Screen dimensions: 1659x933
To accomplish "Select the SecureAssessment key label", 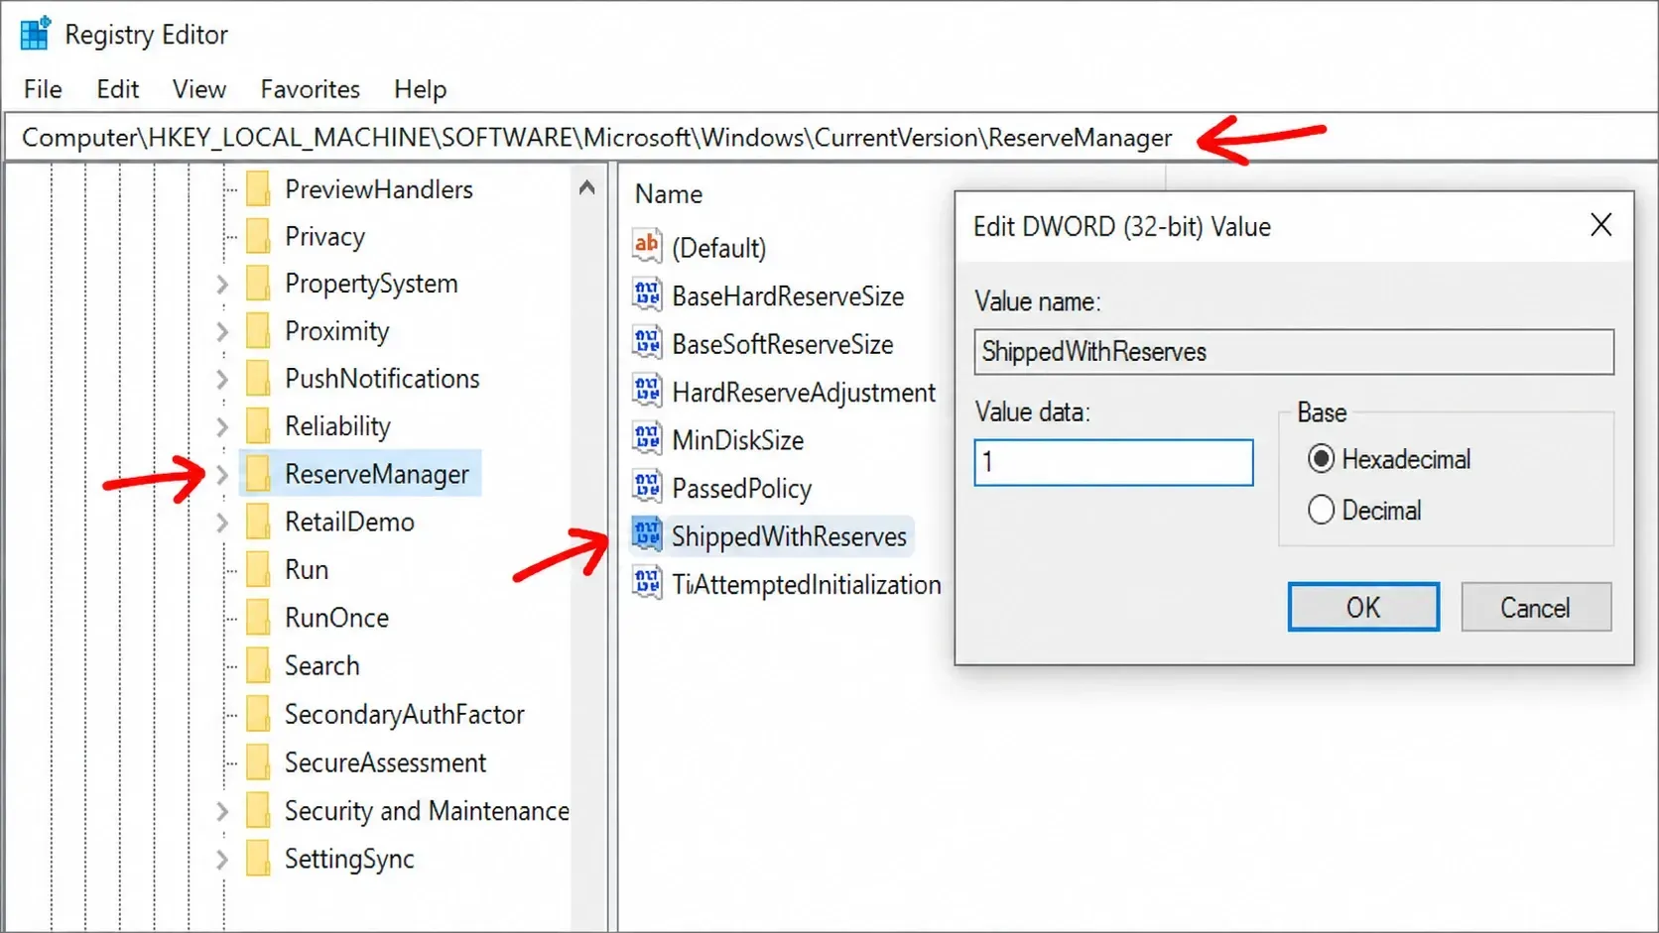I will [x=385, y=762].
